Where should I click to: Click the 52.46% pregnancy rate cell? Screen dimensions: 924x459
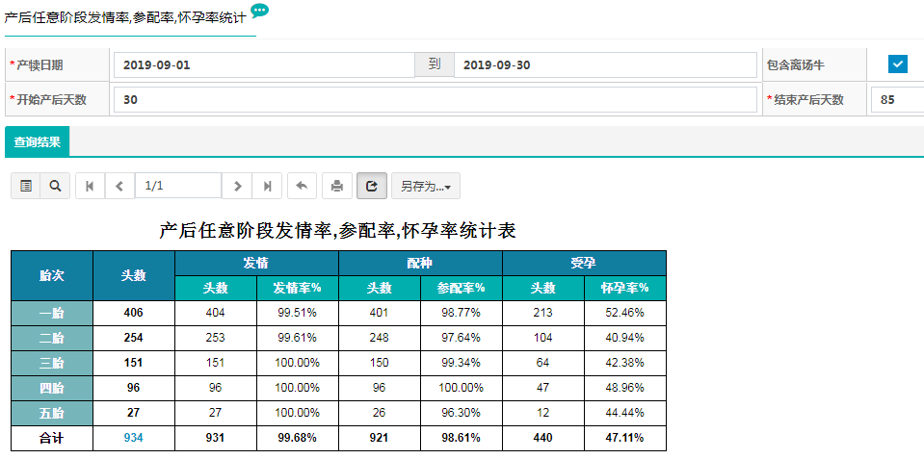(625, 313)
